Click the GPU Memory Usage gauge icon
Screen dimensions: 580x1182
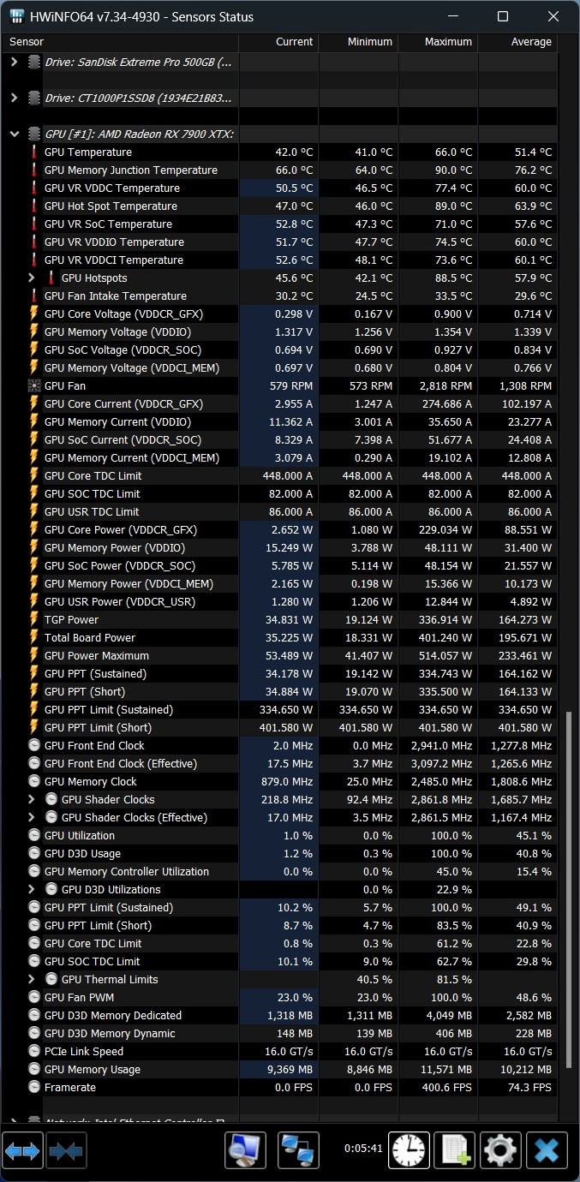(34, 1070)
